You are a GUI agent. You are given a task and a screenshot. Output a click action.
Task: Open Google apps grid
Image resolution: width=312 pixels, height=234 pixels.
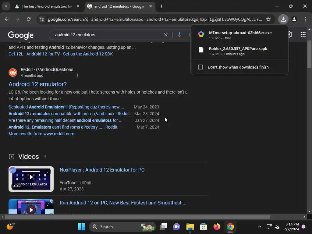(303, 35)
